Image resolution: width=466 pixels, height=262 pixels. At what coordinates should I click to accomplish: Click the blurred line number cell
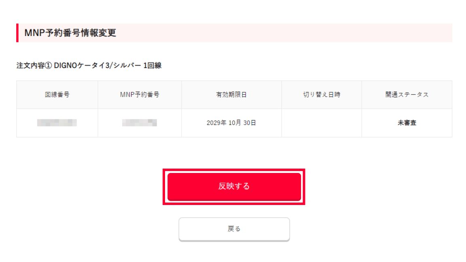tap(57, 123)
